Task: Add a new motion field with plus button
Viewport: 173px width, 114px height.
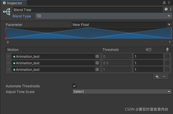Action: [x=157, y=76]
